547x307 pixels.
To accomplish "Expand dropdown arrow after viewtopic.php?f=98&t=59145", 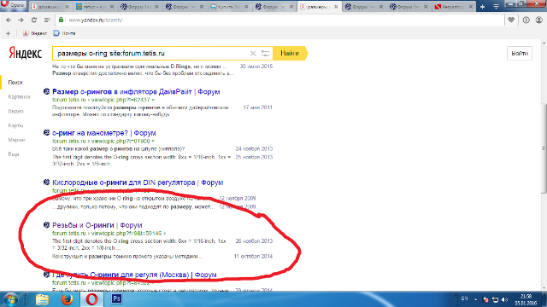I will click(165, 234).
